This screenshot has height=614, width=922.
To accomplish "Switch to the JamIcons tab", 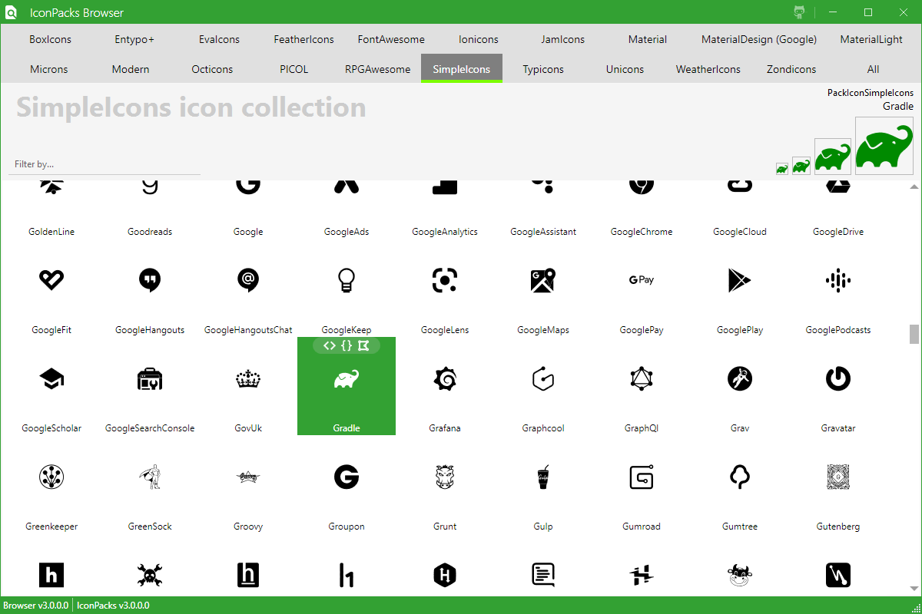I will [563, 39].
